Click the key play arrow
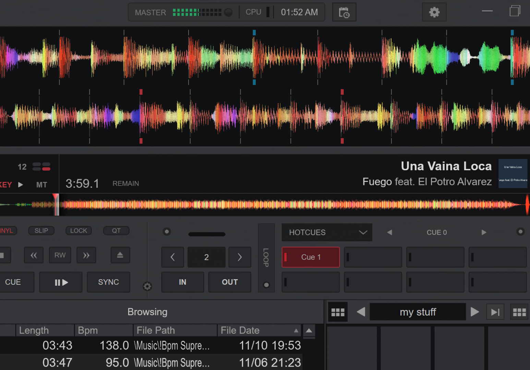Screen dimensions: 530x370 pos(21,185)
